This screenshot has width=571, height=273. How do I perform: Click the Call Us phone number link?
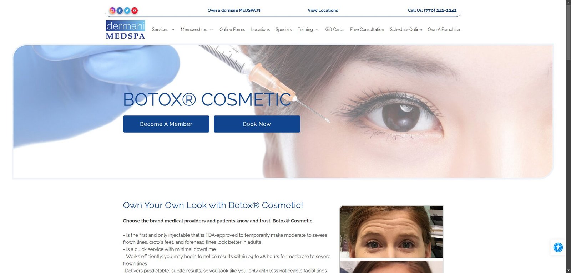coord(432,10)
